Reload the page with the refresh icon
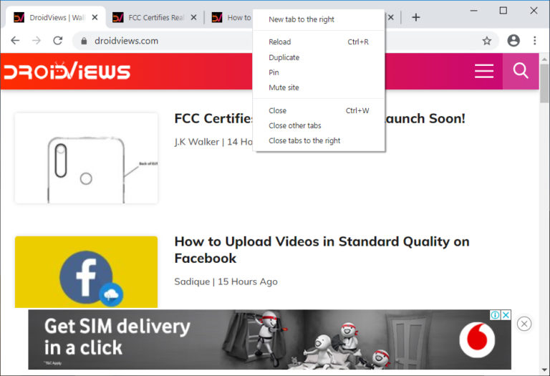 point(58,41)
